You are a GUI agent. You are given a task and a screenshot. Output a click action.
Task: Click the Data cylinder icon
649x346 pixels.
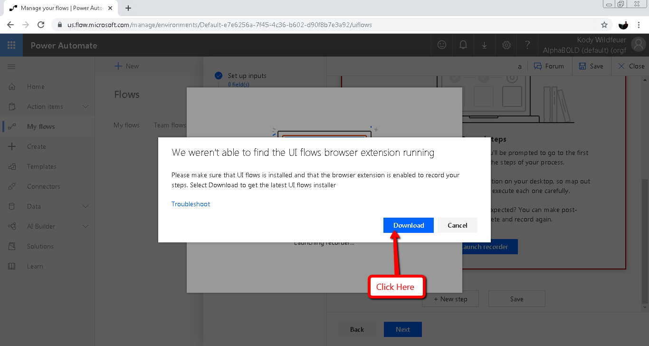(x=12, y=206)
